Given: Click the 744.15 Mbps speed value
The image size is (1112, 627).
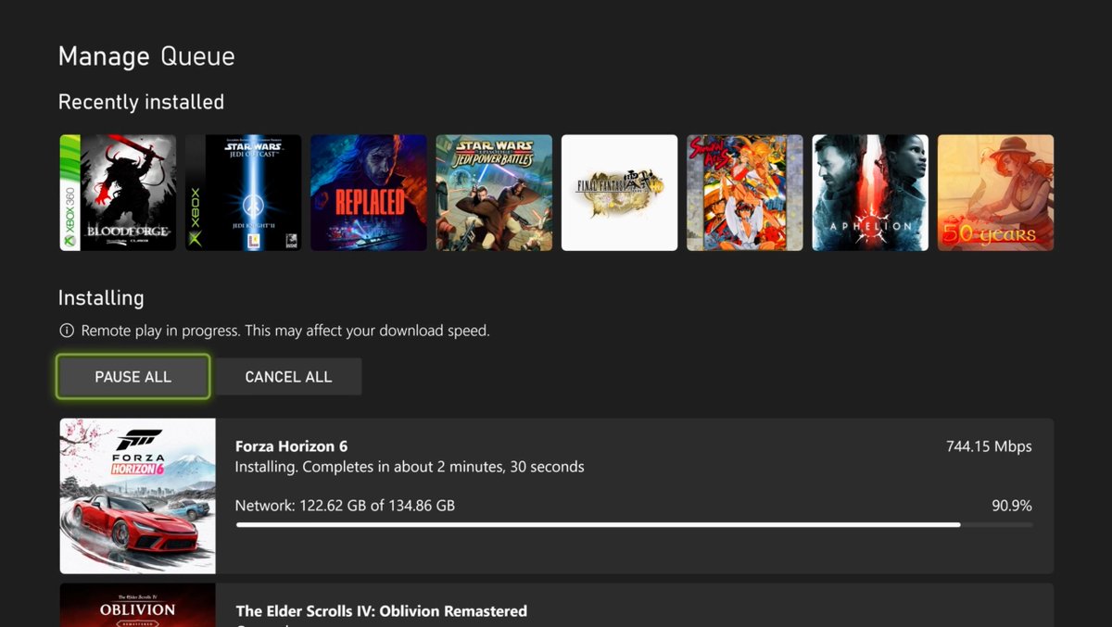Looking at the screenshot, I should coord(989,446).
